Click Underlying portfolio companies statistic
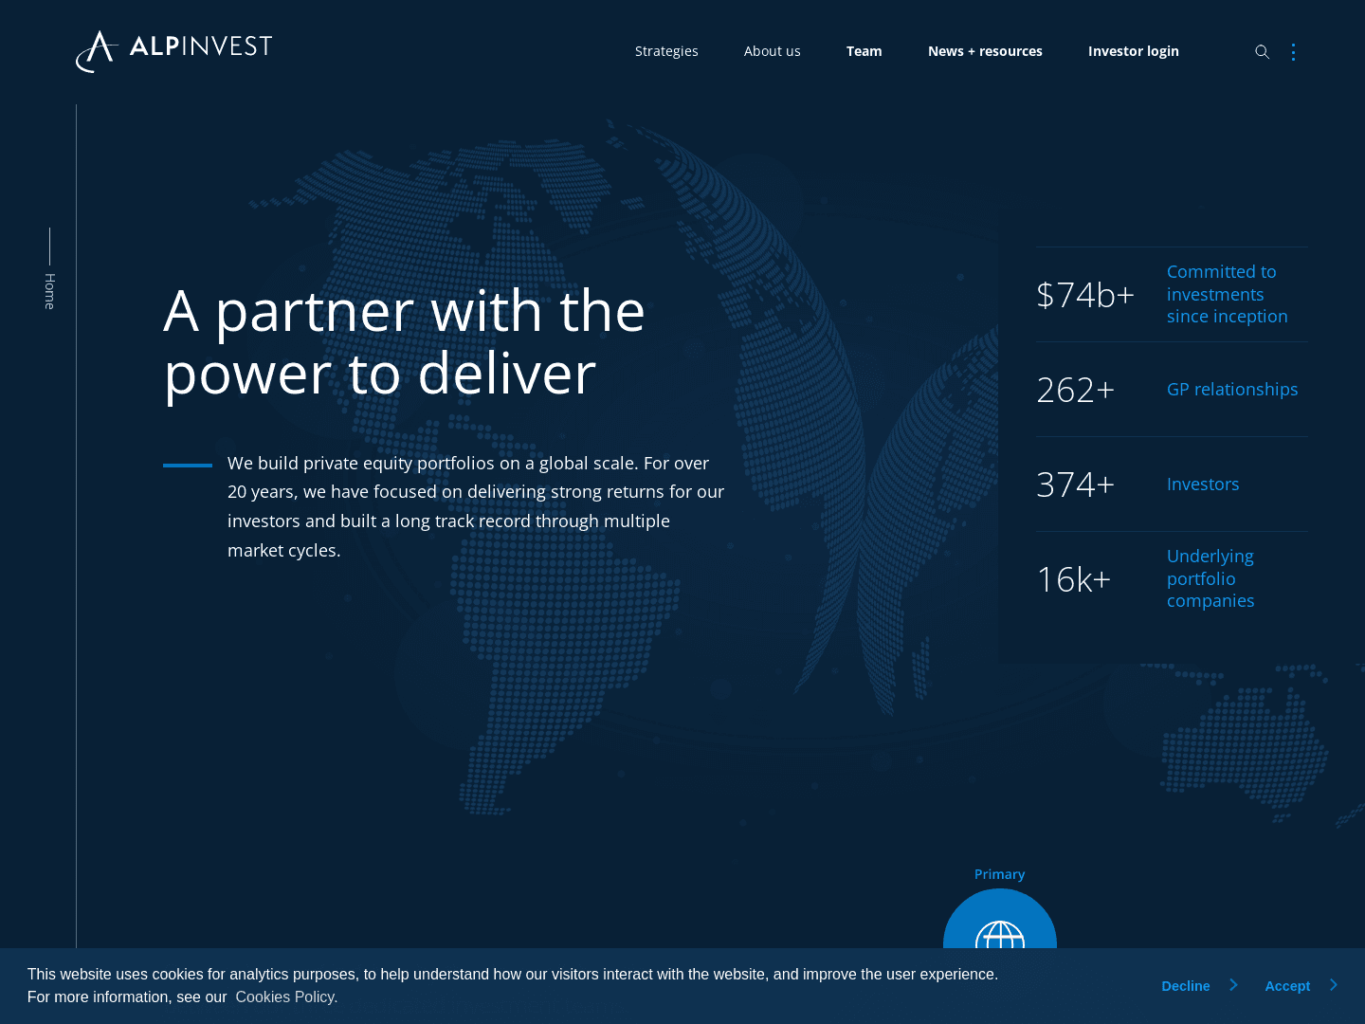 pos(1210,578)
